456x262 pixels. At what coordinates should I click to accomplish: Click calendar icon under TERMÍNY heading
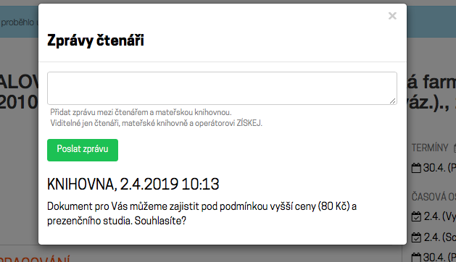(x=416, y=168)
